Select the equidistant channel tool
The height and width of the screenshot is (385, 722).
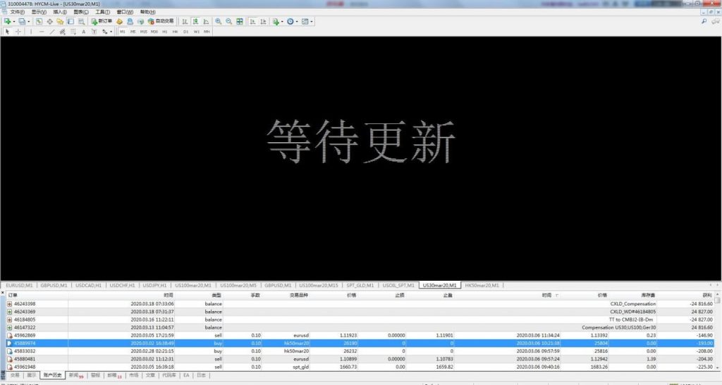pyautogui.click(x=62, y=32)
